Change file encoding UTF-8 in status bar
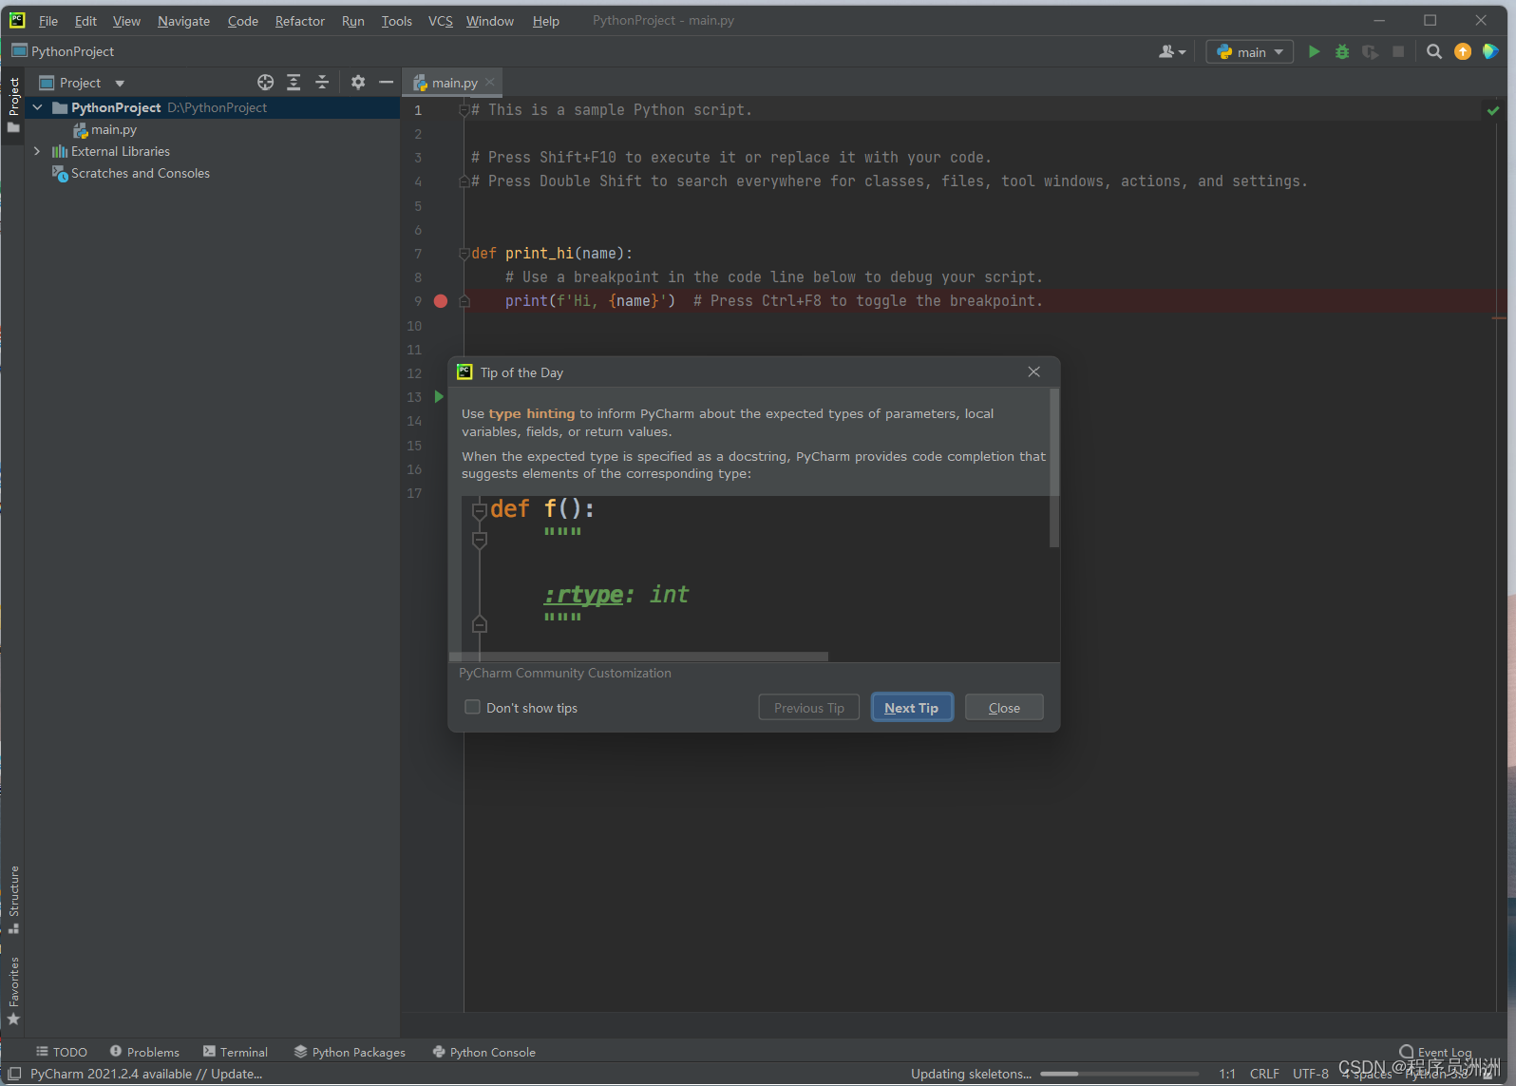This screenshot has height=1086, width=1516. click(1311, 1074)
